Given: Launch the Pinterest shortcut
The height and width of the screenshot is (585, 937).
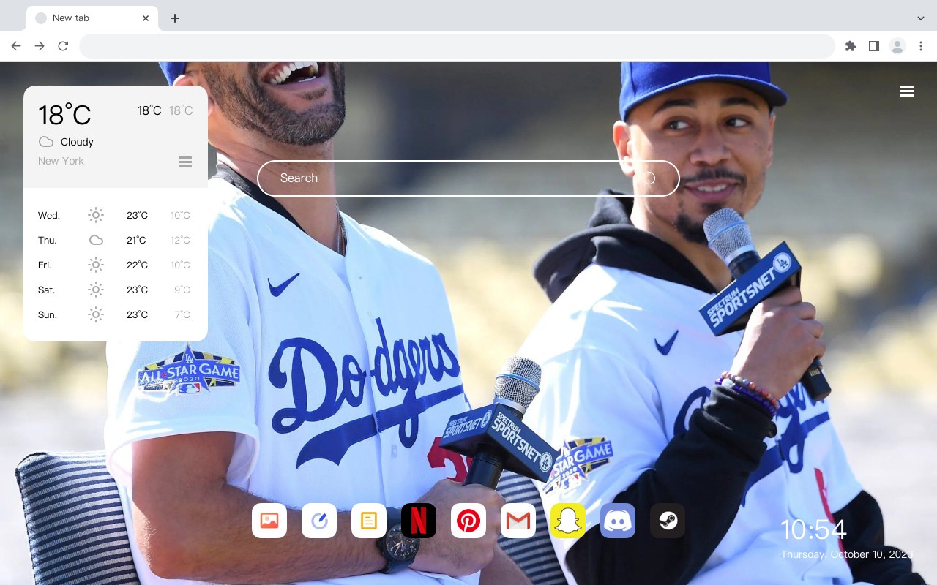Looking at the screenshot, I should [x=468, y=521].
